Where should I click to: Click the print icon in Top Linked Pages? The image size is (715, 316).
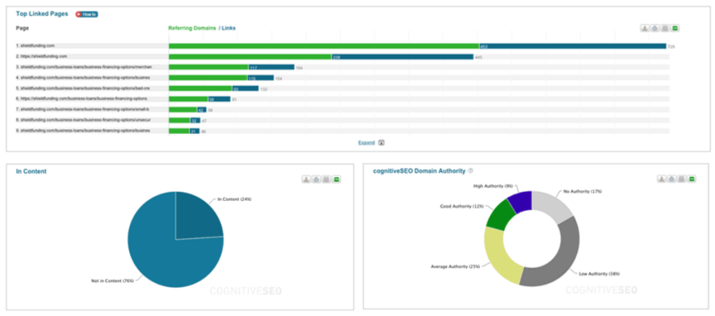coord(655,28)
